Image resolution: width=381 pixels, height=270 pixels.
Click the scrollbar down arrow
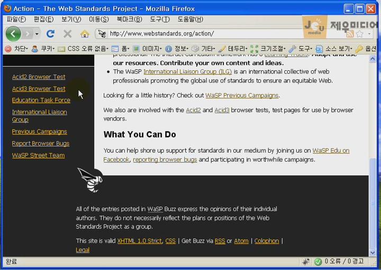[373, 253]
